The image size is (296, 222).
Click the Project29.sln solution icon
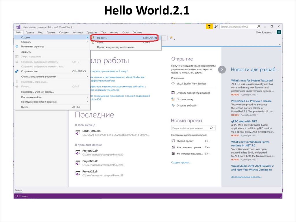tap(78, 173)
